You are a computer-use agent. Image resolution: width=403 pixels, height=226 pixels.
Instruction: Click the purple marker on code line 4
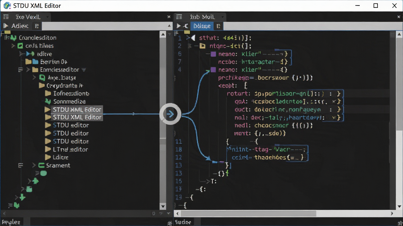[x=213, y=70]
